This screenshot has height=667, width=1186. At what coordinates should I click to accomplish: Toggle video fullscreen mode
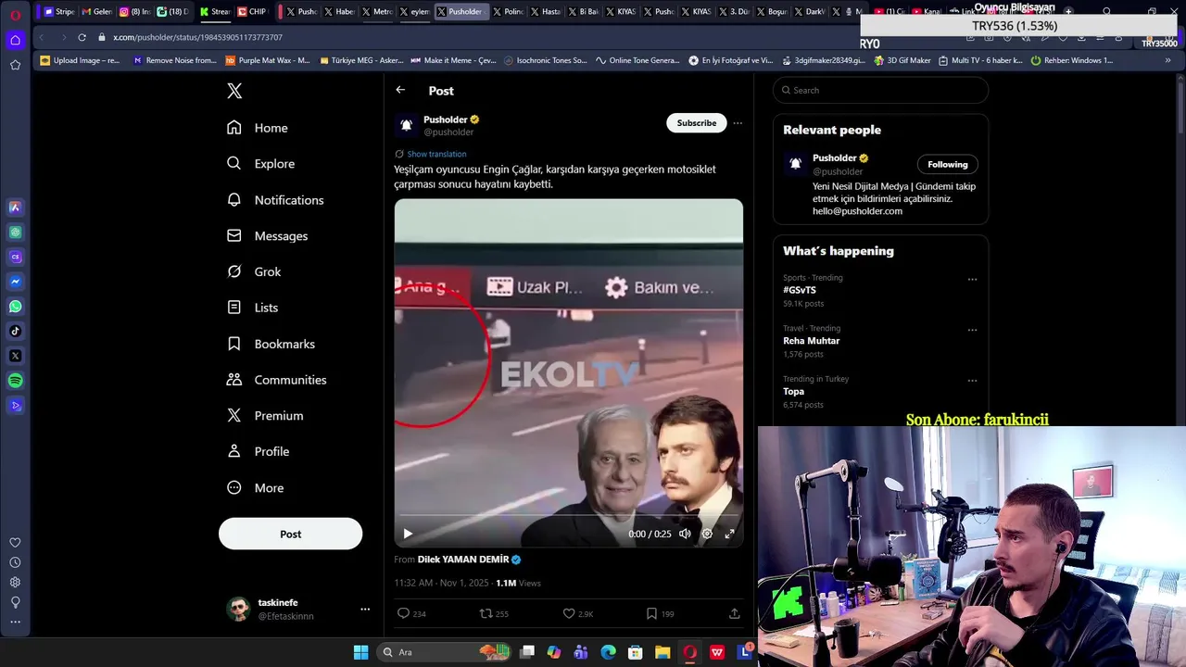point(729,534)
